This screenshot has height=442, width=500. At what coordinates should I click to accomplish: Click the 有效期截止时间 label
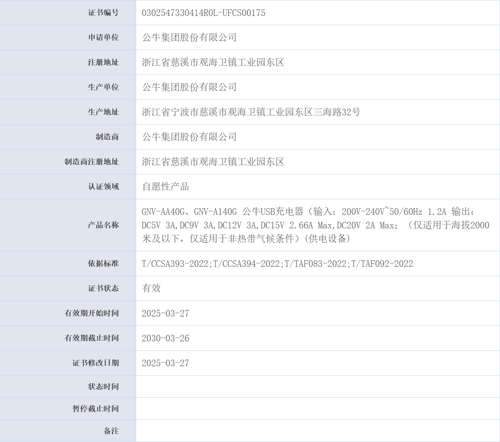tap(92, 338)
